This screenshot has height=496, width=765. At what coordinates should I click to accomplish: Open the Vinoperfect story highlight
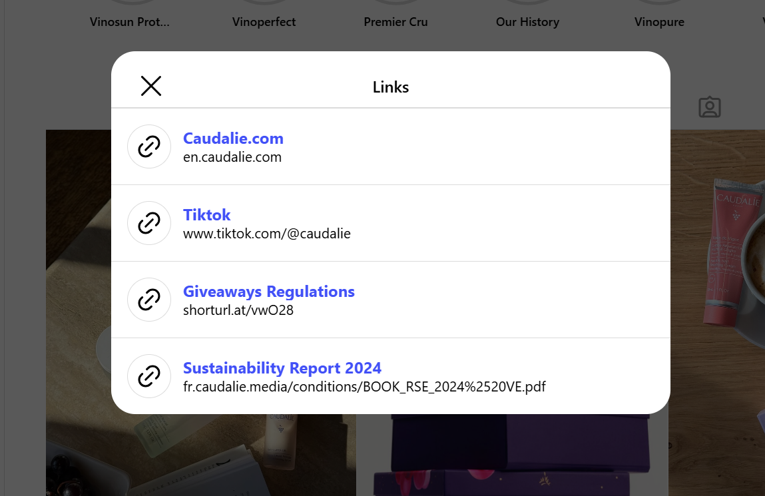[264, 21]
